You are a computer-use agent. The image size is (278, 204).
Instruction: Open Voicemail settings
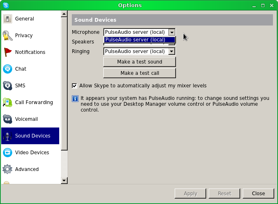pos(30,119)
